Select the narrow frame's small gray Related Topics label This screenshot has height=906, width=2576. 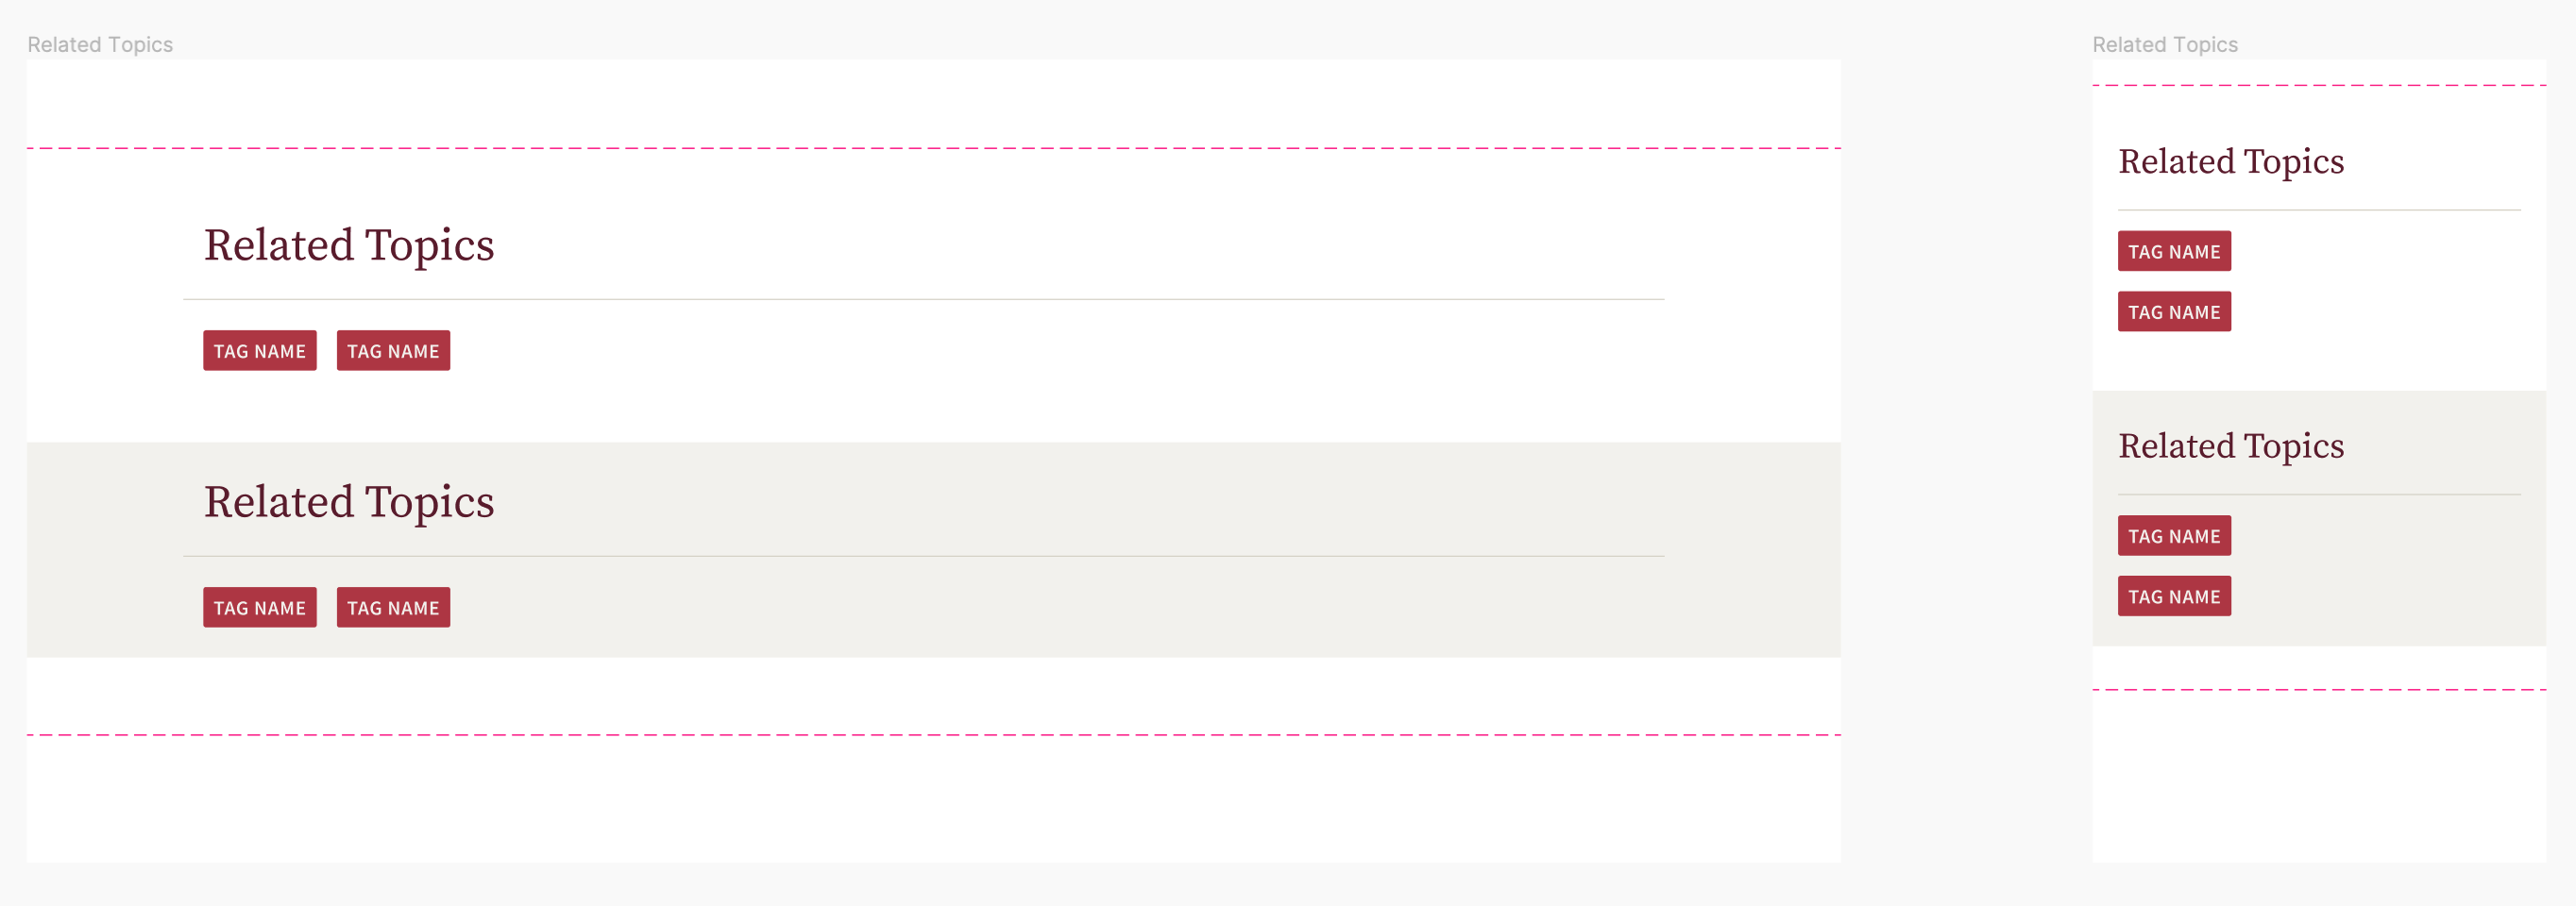[2165, 45]
